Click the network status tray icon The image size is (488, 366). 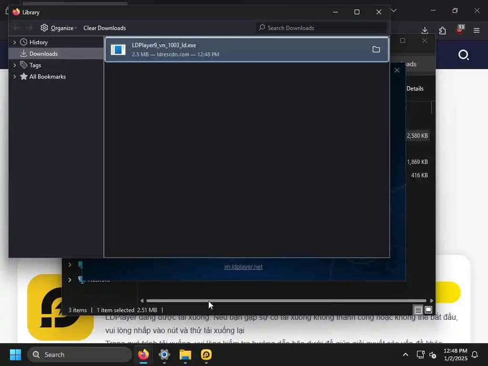420,355
